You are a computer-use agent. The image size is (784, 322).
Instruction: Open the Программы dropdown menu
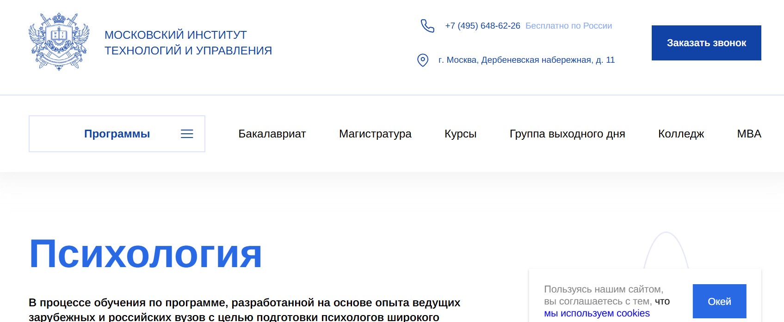click(x=117, y=134)
